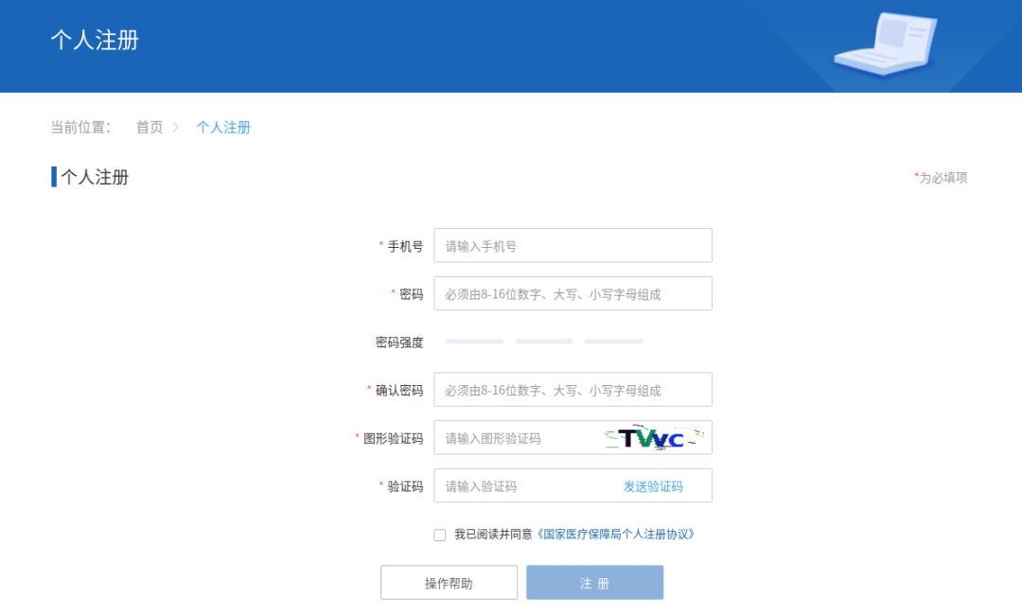The height and width of the screenshot is (615, 1022).
Task: Open the 国家医疗保障局个人注册协议 agreement
Action: point(617,535)
